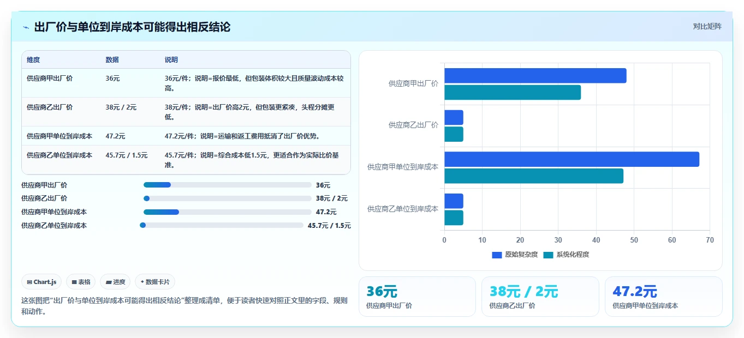Click the 70 tick on chart x-axis
744x338 pixels.
click(x=710, y=240)
